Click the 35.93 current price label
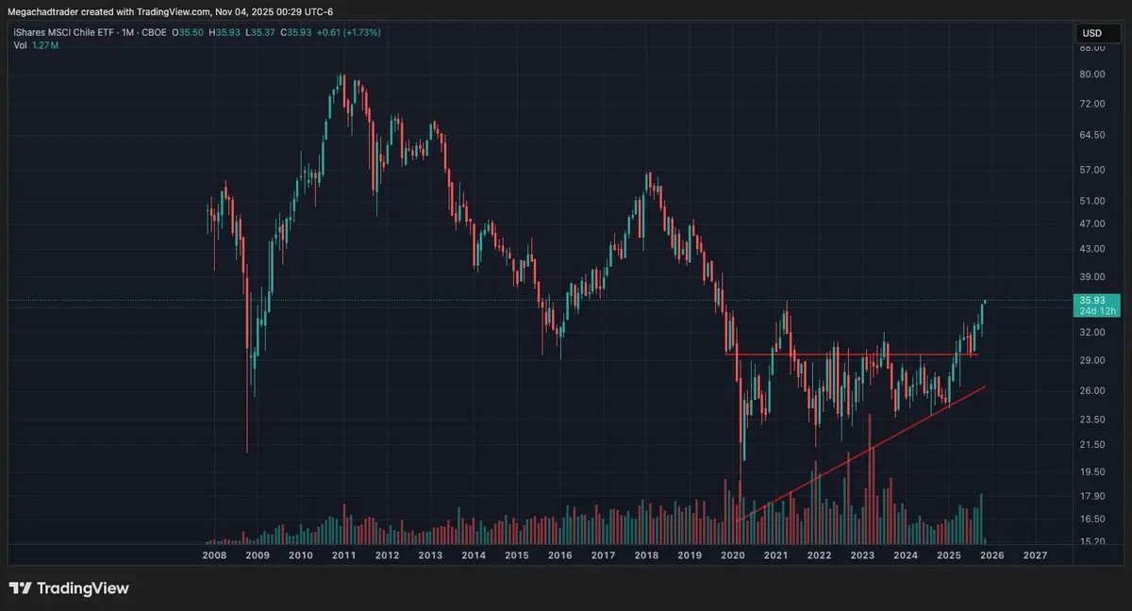Viewport: 1132px width, 611px height. tap(1094, 300)
